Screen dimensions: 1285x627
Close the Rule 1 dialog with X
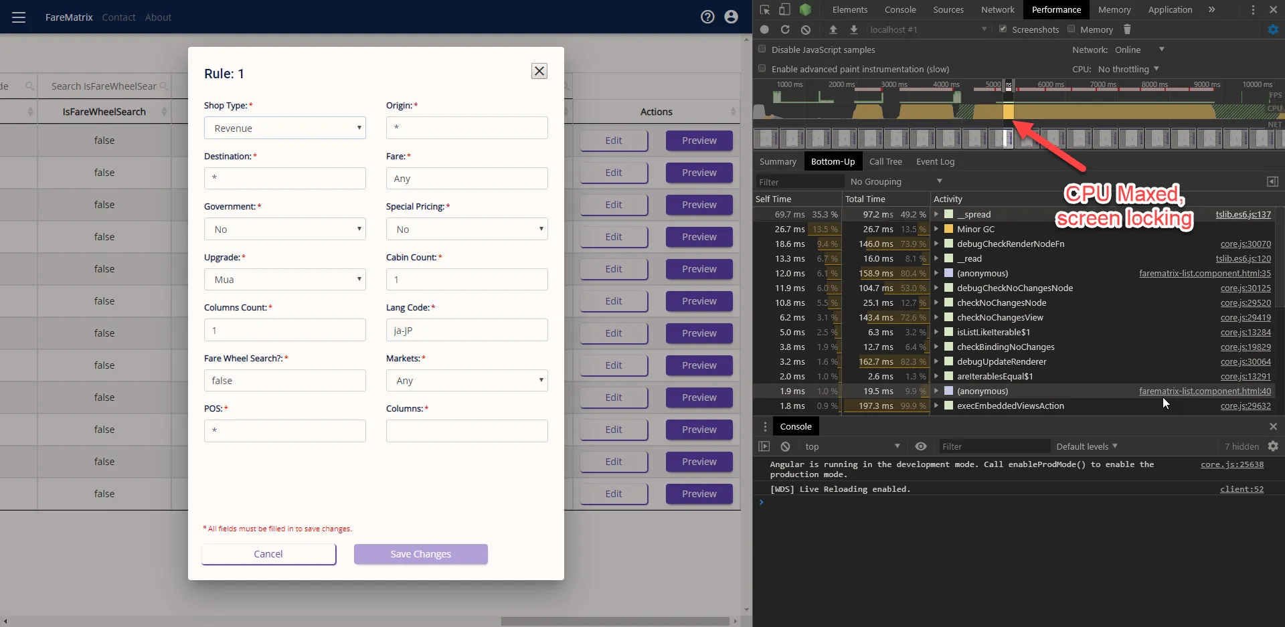(x=539, y=71)
